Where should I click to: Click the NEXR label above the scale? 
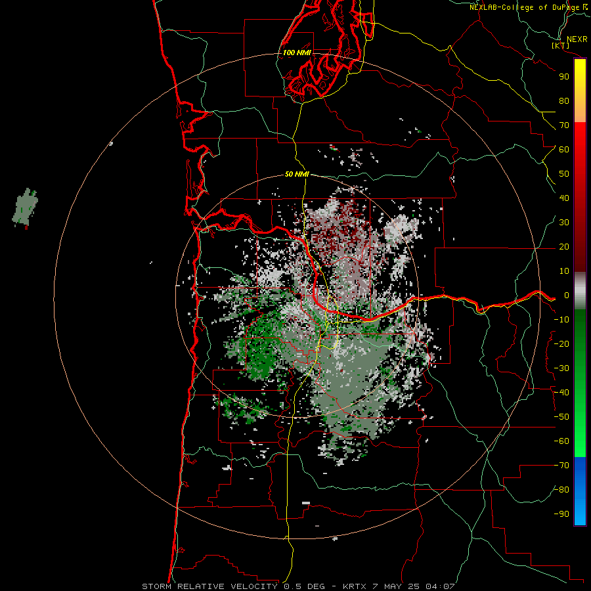(577, 39)
